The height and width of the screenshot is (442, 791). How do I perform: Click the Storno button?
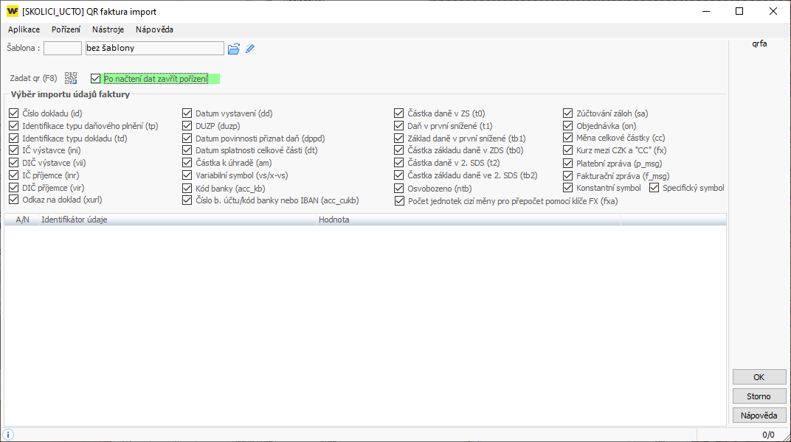point(759,396)
